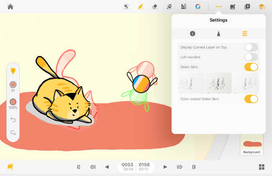The height and width of the screenshot is (176, 272).
Task: Choose both-directions onion skin thumbnail
Action: tap(218, 83)
